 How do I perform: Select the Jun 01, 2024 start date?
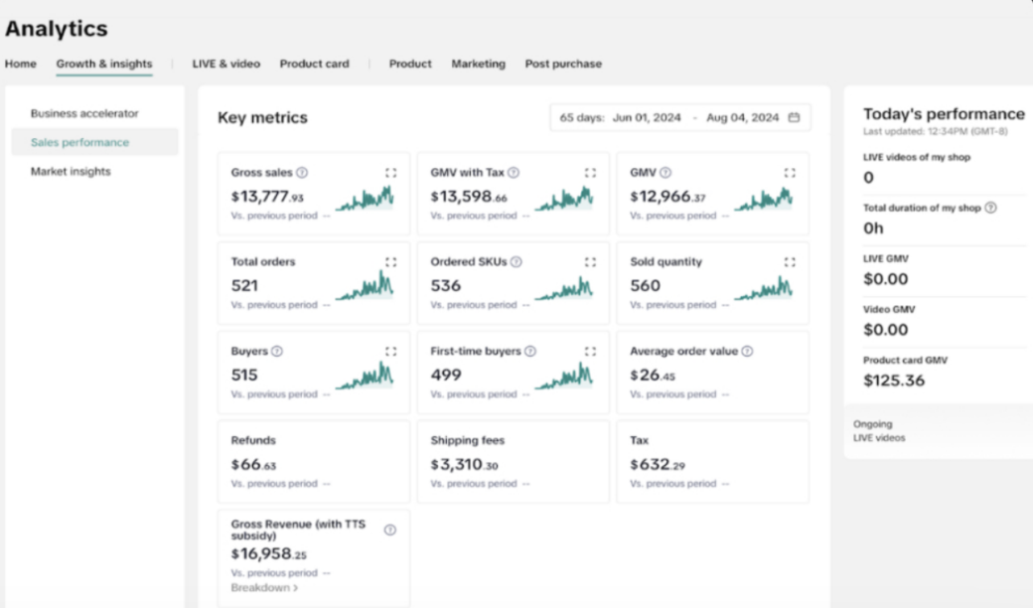point(647,117)
